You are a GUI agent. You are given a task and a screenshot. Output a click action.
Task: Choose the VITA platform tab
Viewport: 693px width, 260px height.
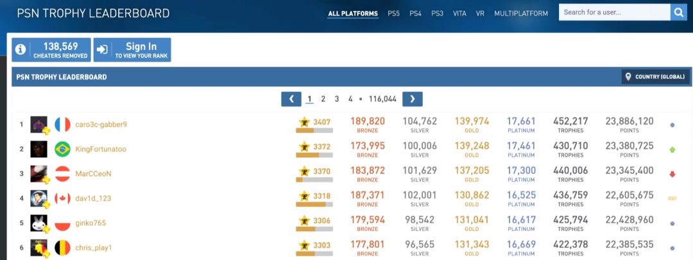(x=459, y=13)
